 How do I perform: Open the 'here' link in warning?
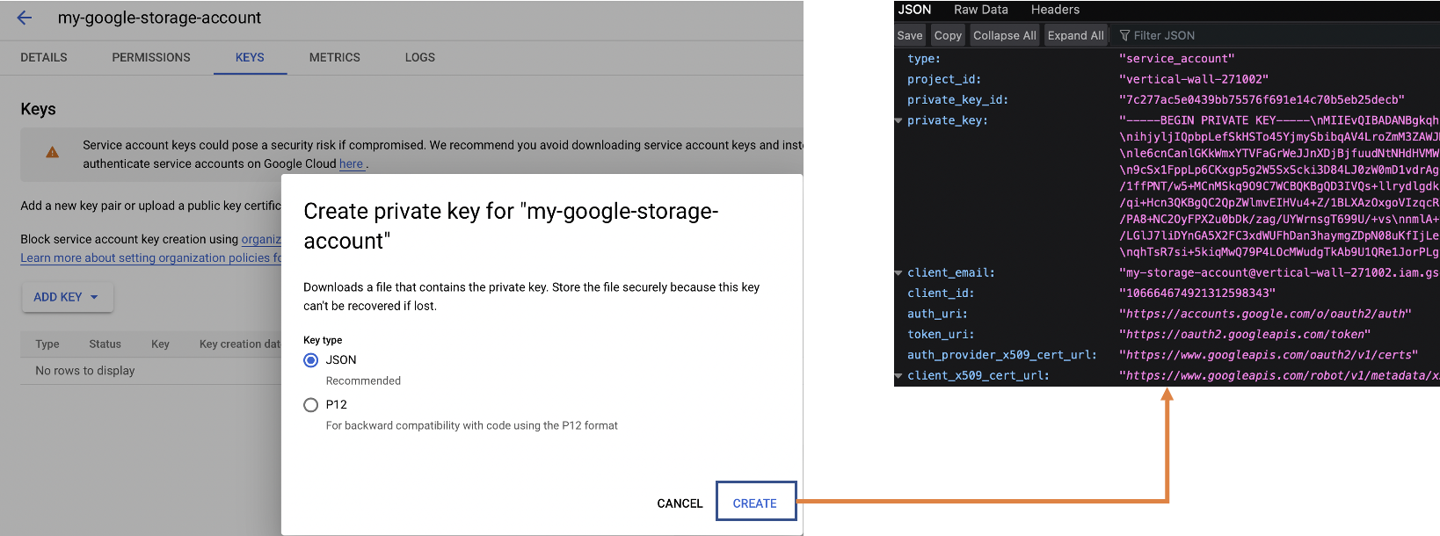351,164
